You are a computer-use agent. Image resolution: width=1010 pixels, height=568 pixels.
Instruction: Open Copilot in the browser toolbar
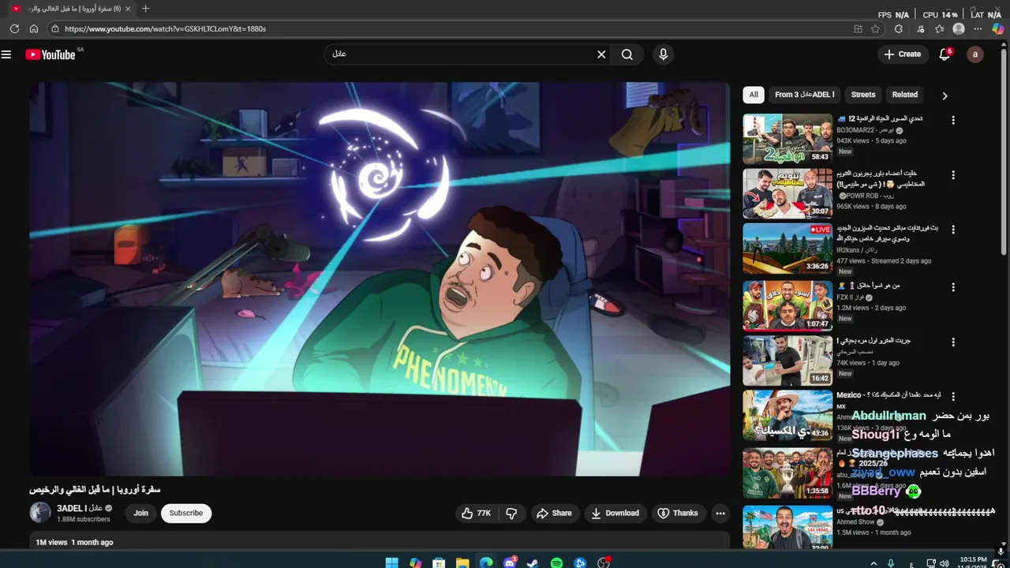[x=998, y=28]
